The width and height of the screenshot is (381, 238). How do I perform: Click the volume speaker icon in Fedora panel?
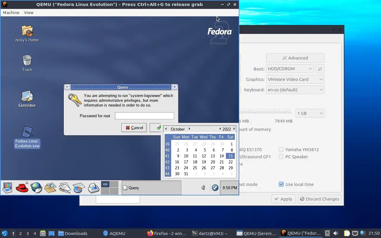[x=203, y=188]
